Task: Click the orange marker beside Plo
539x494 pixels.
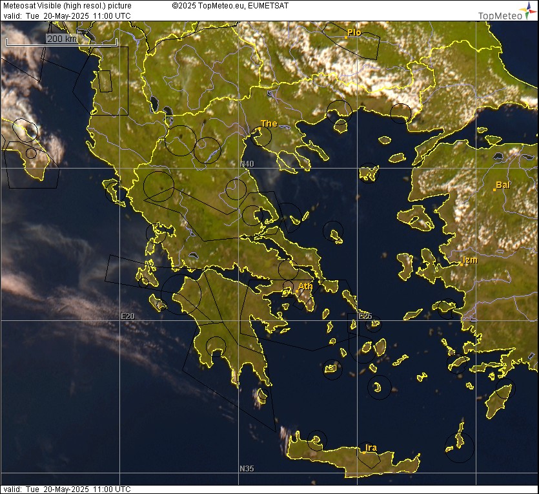Action: 346,37
